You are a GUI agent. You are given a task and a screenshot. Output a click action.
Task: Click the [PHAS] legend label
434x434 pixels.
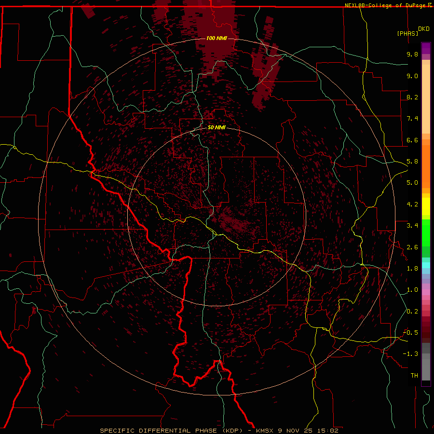tap(407, 33)
